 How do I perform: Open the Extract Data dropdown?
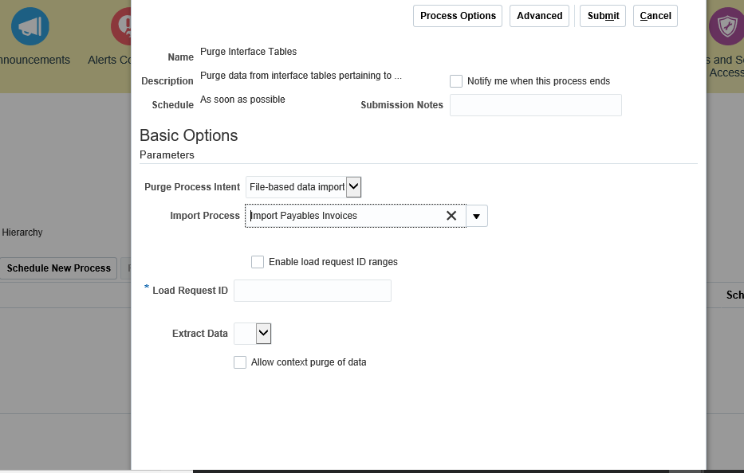pyautogui.click(x=264, y=333)
